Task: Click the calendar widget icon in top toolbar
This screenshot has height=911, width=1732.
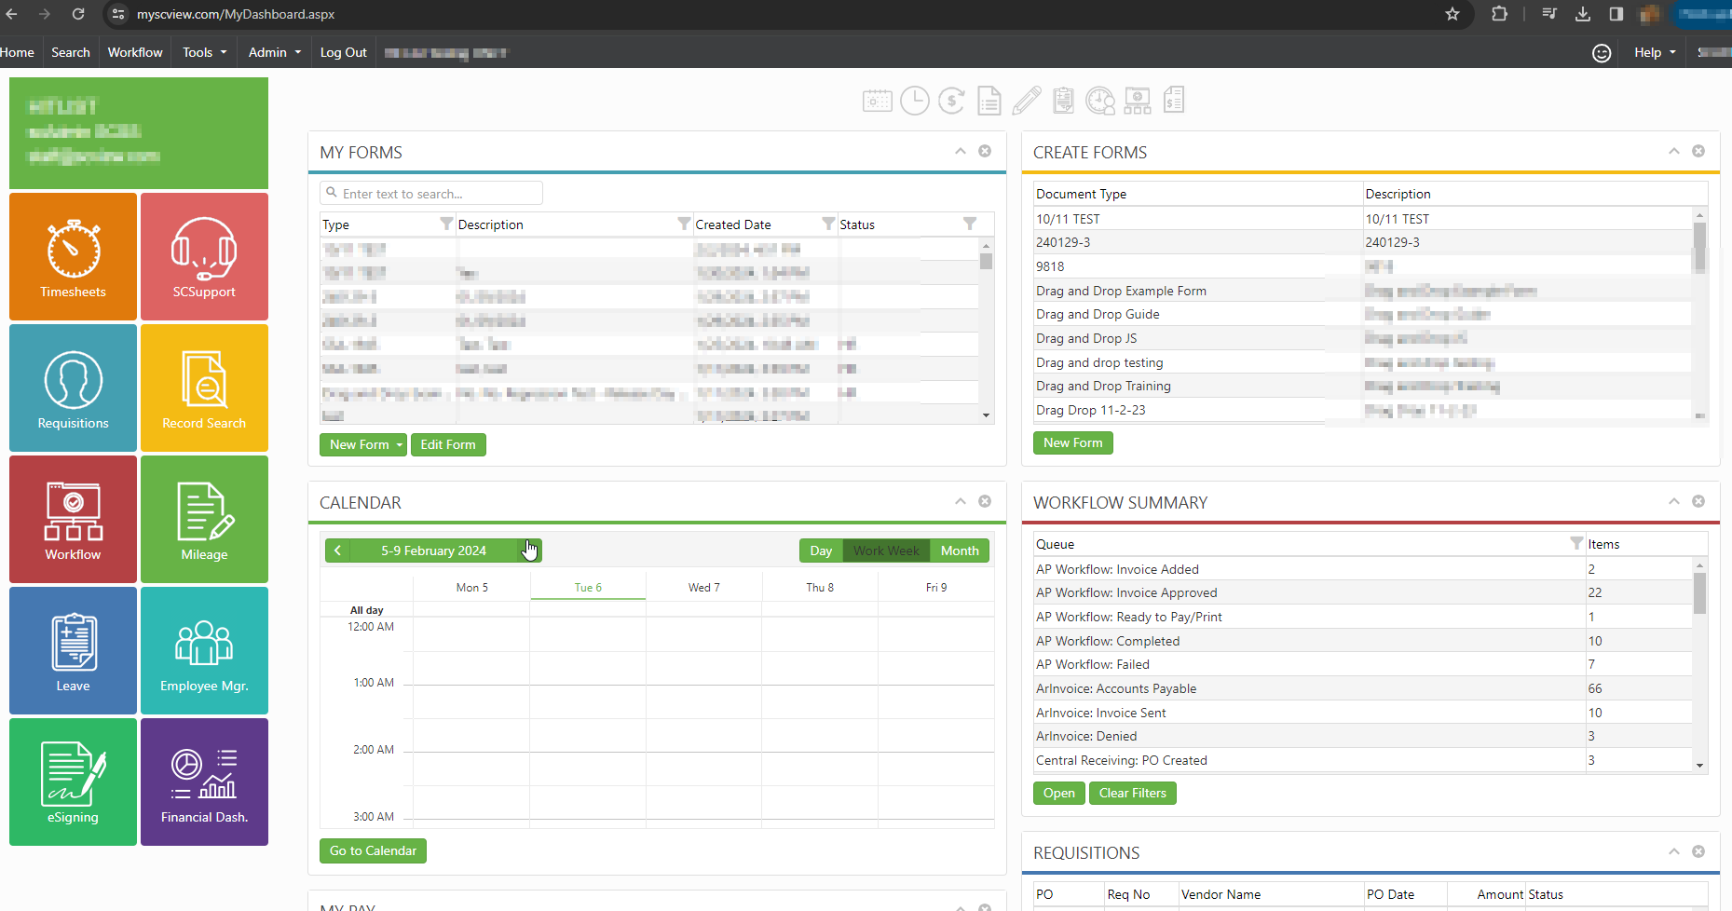Action: click(x=877, y=101)
